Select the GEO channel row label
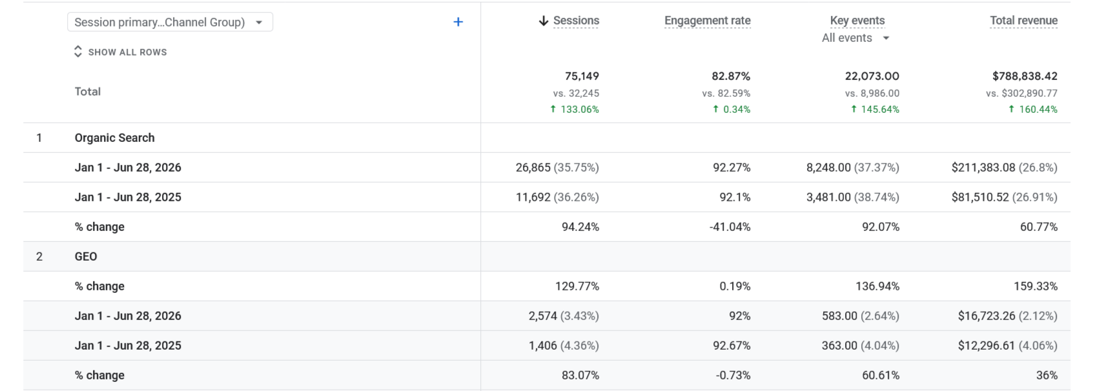Viewport: 1093px width, 391px height. (86, 257)
